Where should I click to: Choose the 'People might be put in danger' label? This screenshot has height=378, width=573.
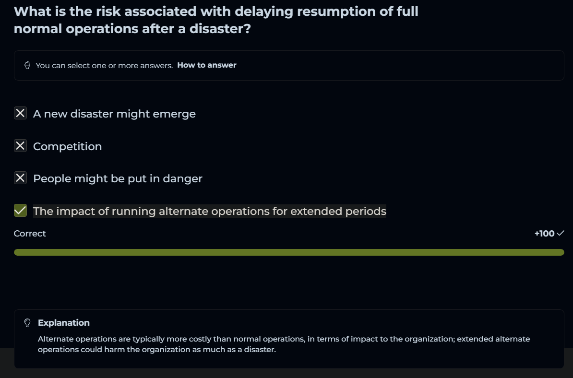[x=118, y=179]
